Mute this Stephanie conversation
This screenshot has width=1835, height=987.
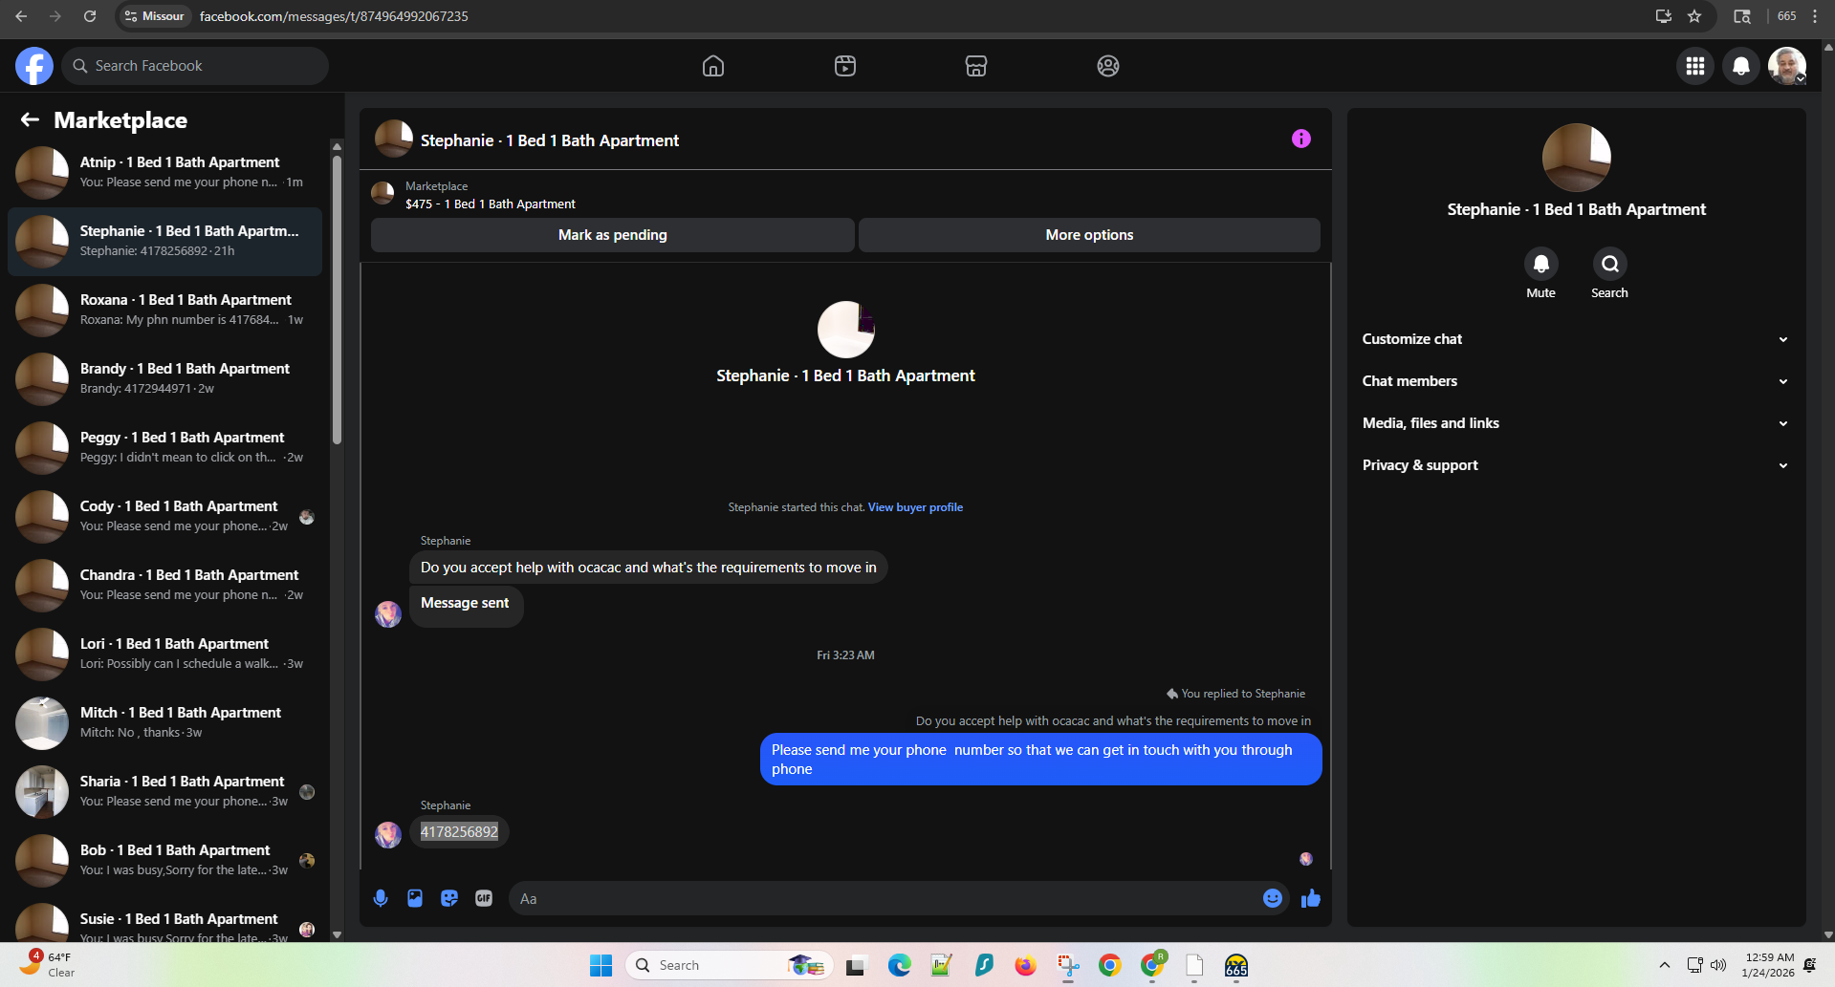1540,264
